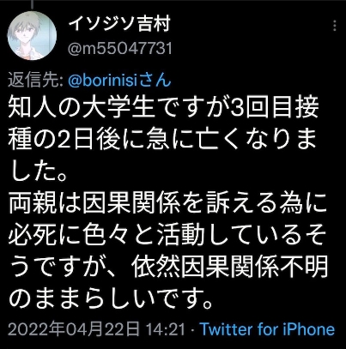Select the display name イソジソ吉村
This screenshot has width=346, height=349.
pyautogui.click(x=119, y=24)
